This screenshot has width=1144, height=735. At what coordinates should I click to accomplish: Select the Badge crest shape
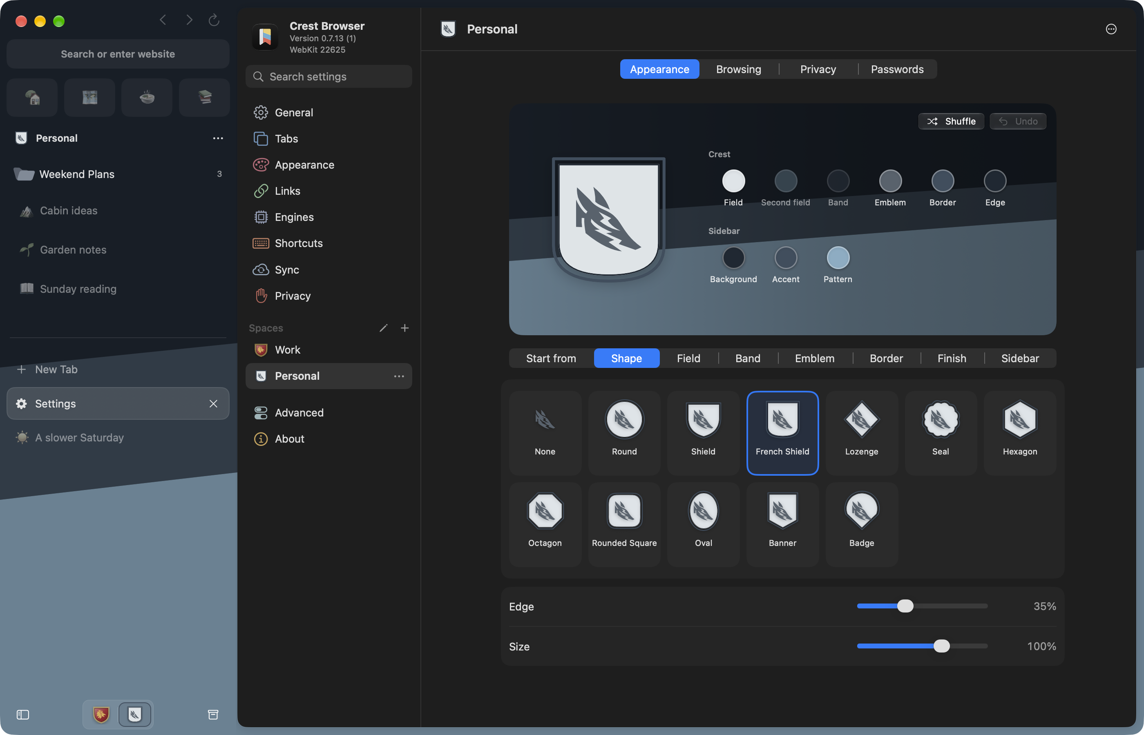tap(861, 524)
